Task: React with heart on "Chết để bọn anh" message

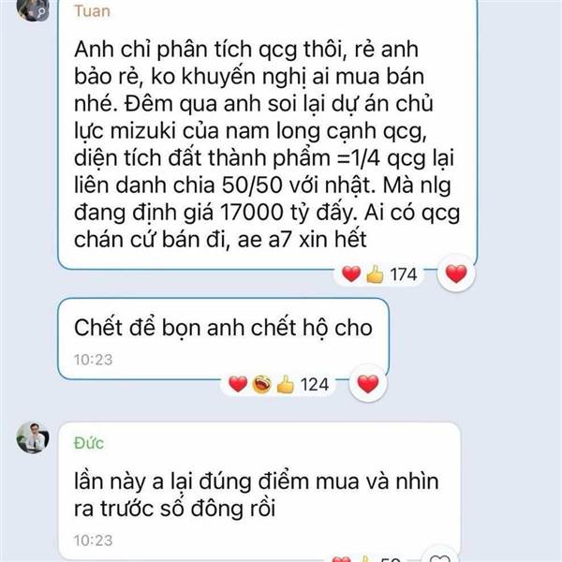Action: click(368, 384)
